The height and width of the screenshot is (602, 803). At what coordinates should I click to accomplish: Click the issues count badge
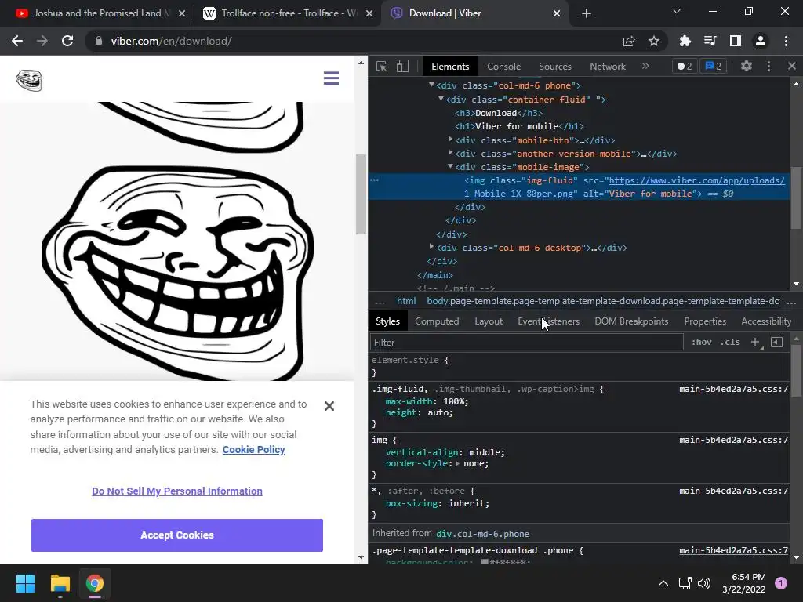click(x=714, y=66)
